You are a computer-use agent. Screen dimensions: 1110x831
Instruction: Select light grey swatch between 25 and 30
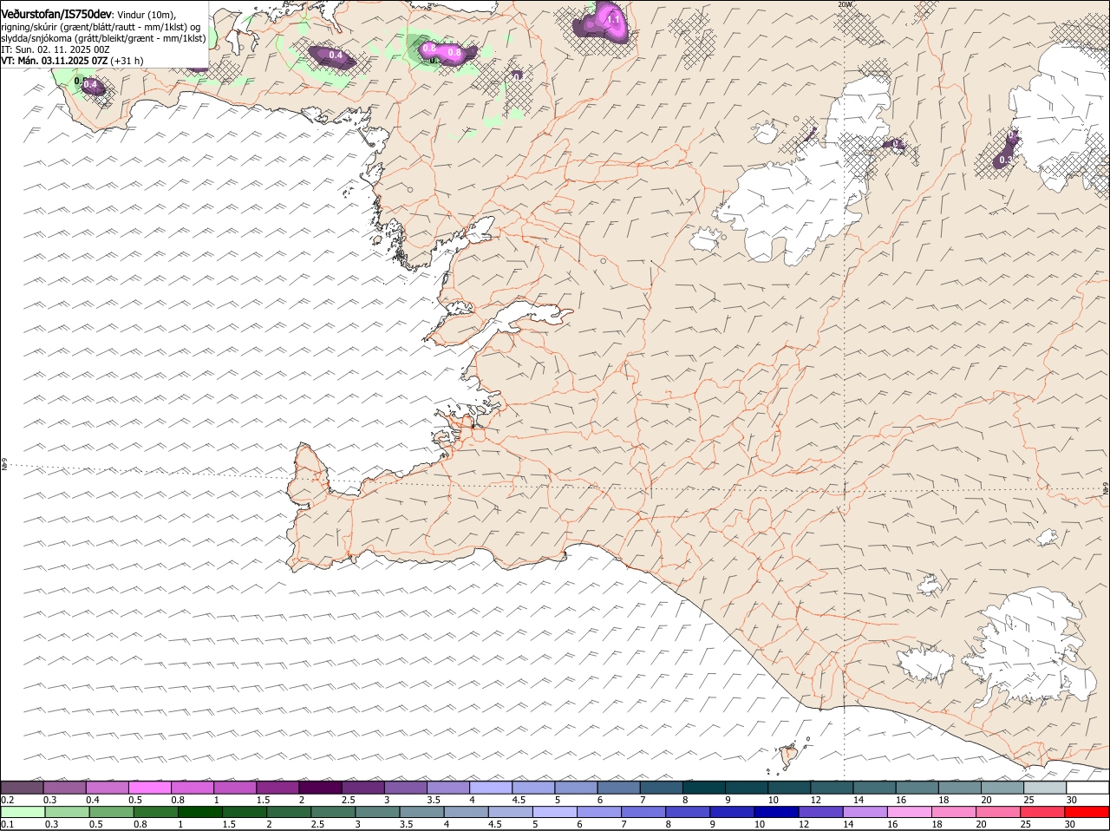[1043, 787]
